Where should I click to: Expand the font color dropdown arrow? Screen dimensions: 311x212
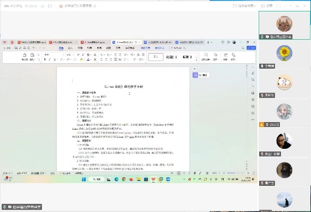91,59
